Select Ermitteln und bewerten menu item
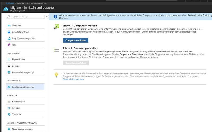The height and width of the screenshot is (132, 212). click(25, 87)
